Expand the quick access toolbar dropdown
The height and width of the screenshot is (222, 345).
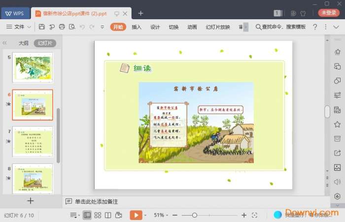(103, 27)
